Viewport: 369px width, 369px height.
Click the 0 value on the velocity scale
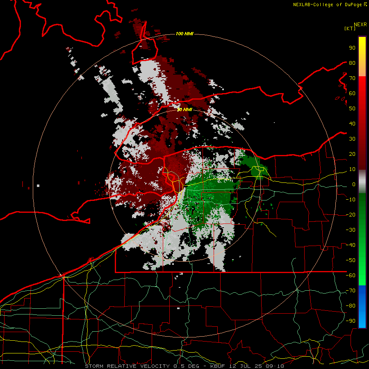[354, 184]
